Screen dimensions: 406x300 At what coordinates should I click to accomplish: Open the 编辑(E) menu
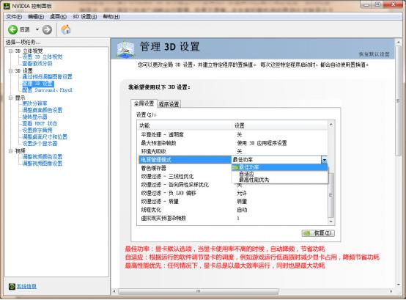[36, 17]
